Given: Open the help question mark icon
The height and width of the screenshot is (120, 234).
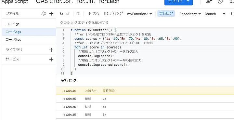Looking at the screenshot, I should coord(220,2).
